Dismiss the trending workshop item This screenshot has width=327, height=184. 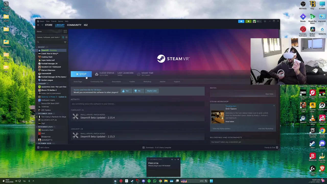click(x=274, y=106)
